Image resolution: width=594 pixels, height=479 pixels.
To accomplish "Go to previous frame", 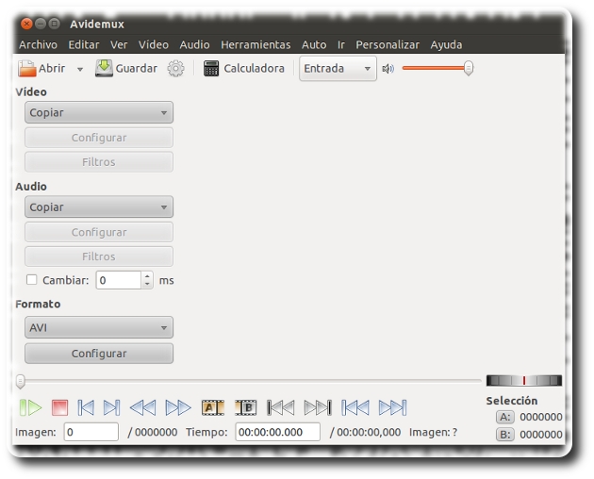I will point(86,407).
